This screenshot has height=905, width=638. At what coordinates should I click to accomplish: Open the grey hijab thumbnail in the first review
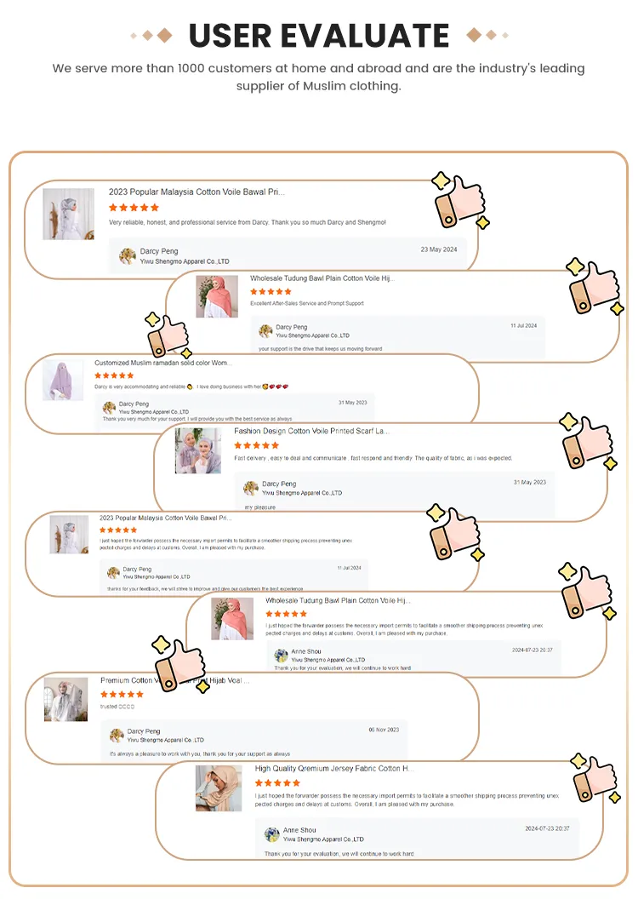68,214
